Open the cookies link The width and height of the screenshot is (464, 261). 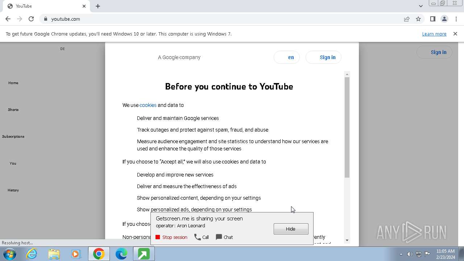tap(148, 105)
